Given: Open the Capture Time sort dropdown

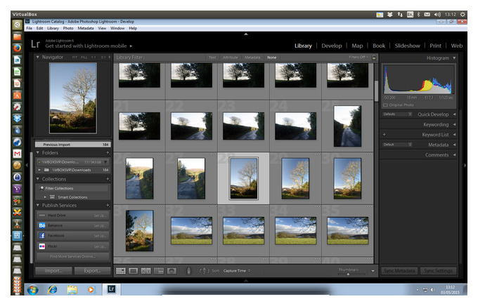Looking at the screenshot, I should tap(236, 271).
